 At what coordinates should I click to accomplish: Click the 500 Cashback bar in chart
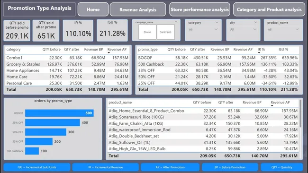tap(32, 151)
